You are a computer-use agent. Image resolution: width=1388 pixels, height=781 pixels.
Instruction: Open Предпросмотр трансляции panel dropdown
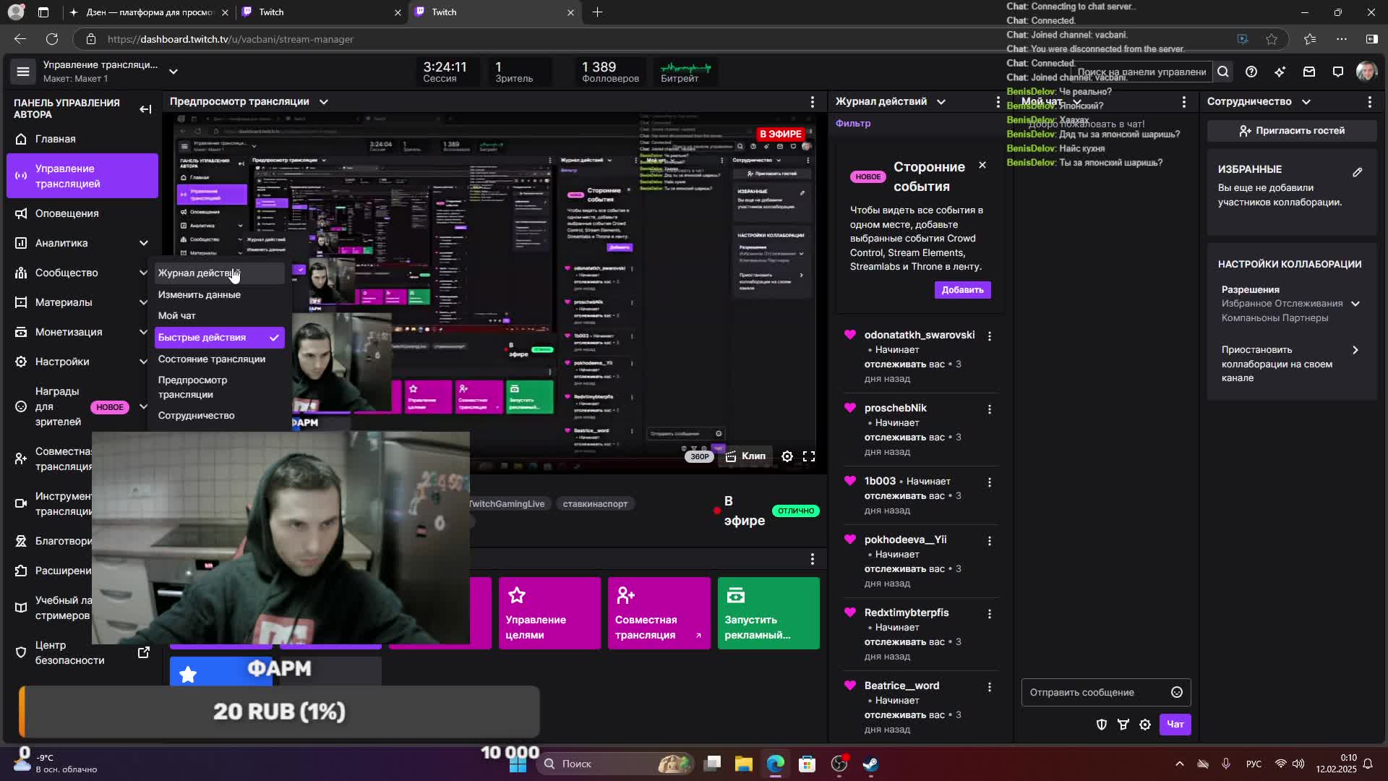point(324,102)
